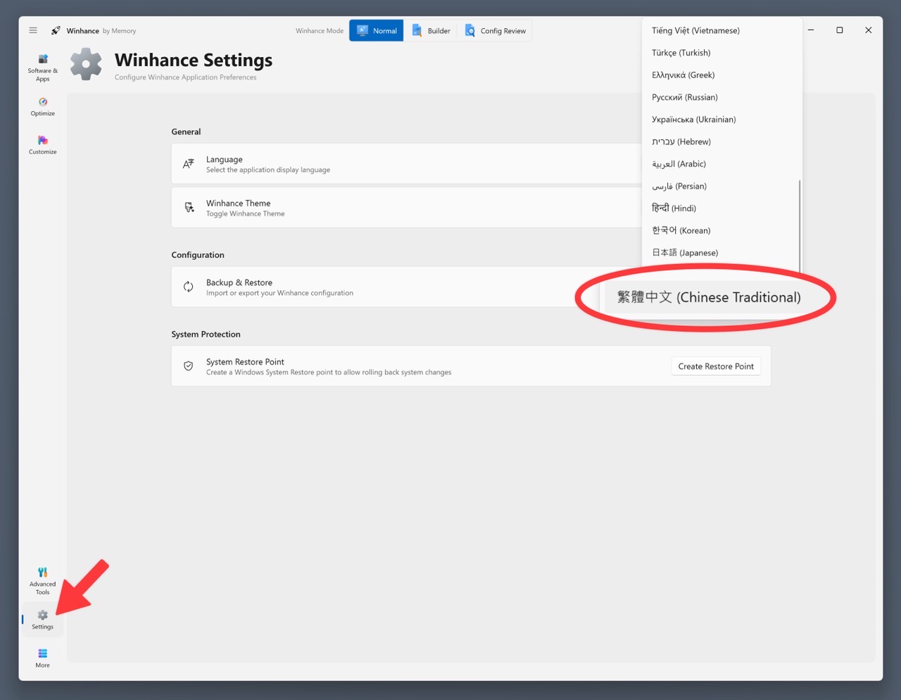This screenshot has width=901, height=700.
Task: Click the System Restore Point shield icon
Action: coord(189,366)
